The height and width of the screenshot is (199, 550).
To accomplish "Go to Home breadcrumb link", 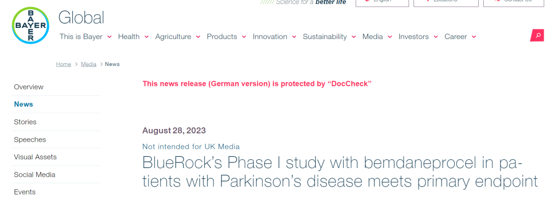I will click(64, 64).
